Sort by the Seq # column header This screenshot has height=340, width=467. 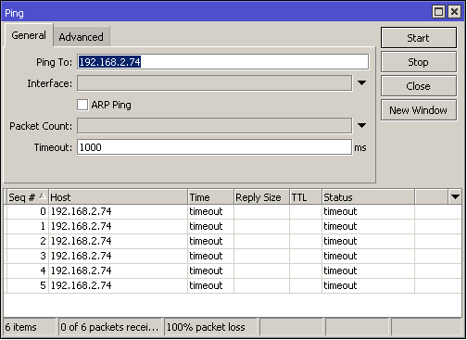pos(27,197)
